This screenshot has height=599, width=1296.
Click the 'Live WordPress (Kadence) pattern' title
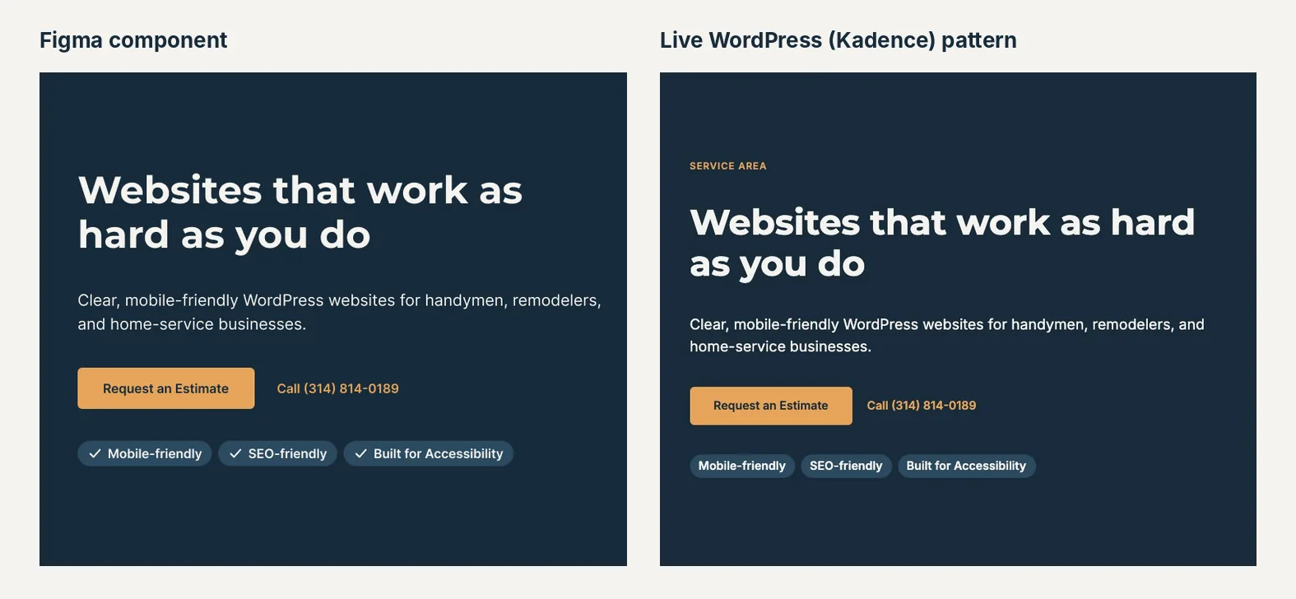pos(838,39)
